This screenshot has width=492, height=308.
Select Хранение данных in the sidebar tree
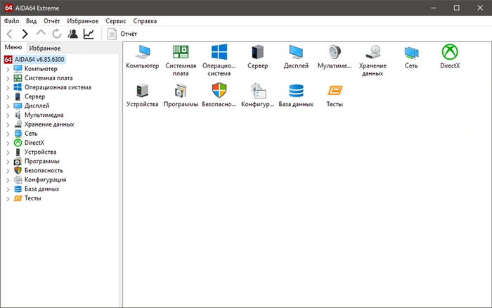tap(49, 124)
